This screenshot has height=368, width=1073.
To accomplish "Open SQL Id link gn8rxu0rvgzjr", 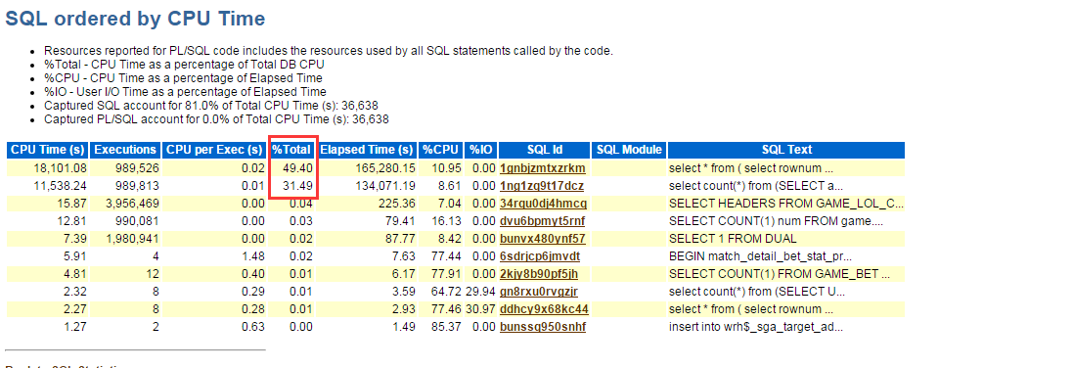I will [540, 292].
